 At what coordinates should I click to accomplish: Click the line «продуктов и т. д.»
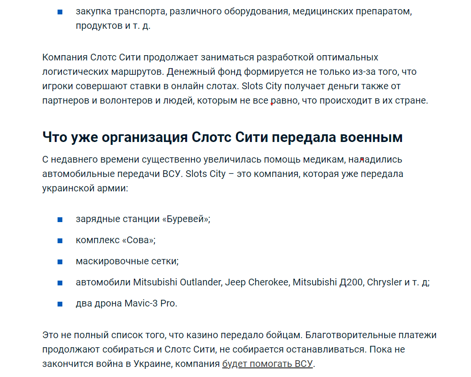(x=113, y=26)
